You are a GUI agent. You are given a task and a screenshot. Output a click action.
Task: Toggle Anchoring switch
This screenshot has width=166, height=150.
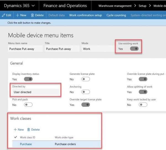coord(85,92)
